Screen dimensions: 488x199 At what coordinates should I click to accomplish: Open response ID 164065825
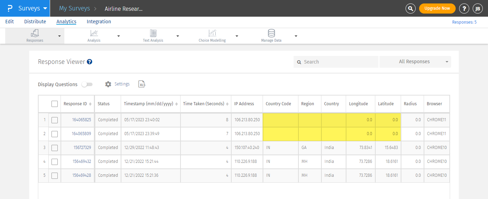[82, 120]
